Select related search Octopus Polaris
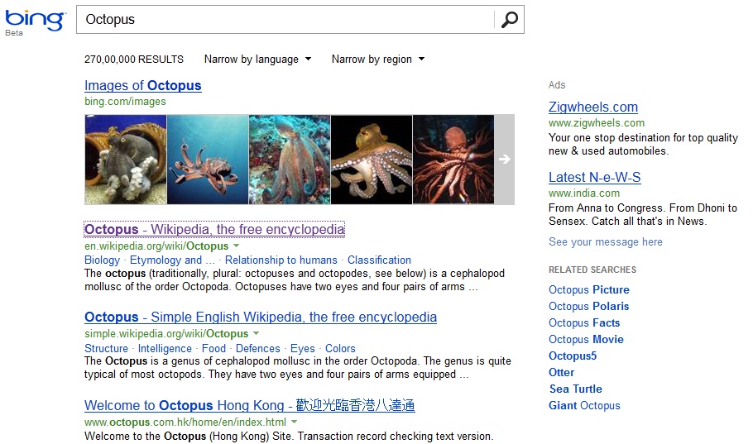 (x=589, y=306)
